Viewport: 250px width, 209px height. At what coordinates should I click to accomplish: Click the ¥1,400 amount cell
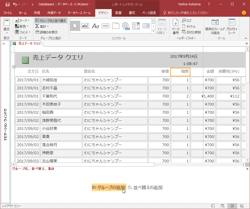(203, 96)
